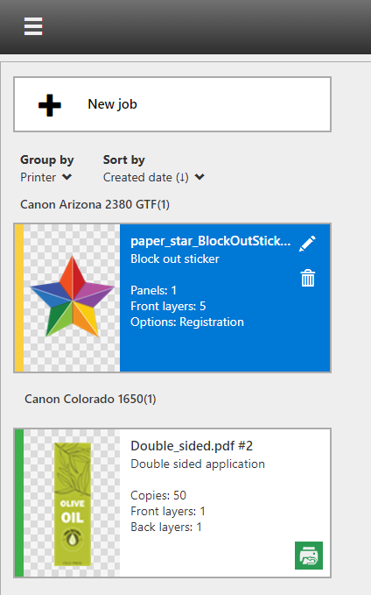Collapse the Canon Arizona 2380 GTF group
Screen dimensions: 371x595
click(x=94, y=204)
